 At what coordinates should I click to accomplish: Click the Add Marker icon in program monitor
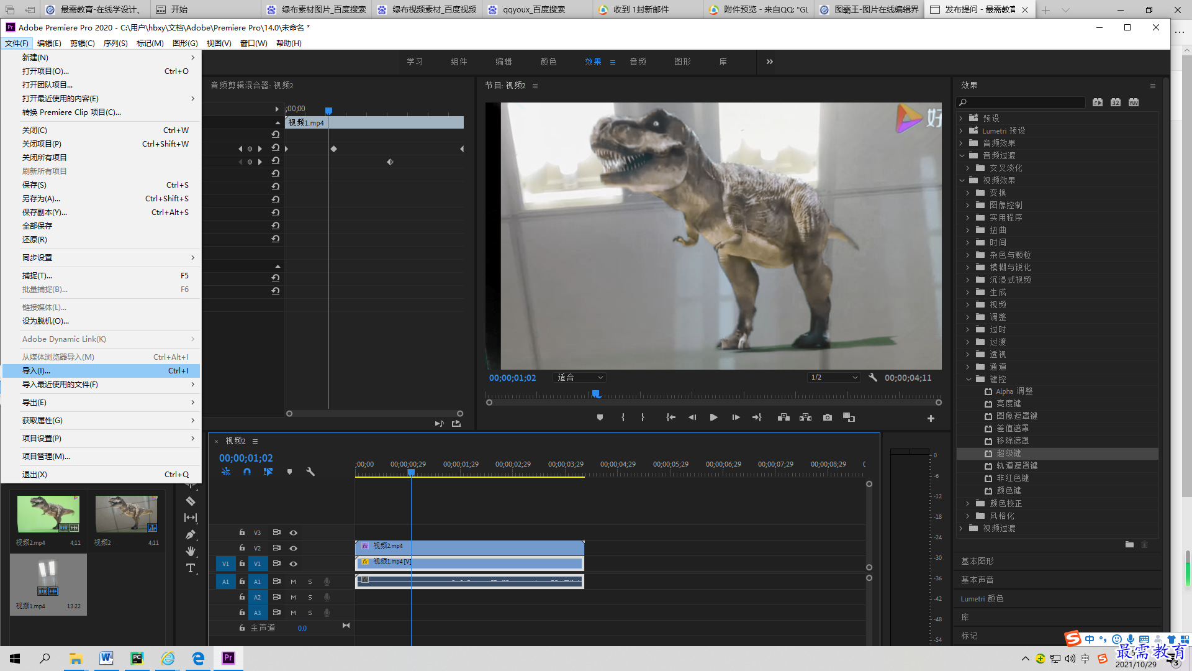(600, 418)
